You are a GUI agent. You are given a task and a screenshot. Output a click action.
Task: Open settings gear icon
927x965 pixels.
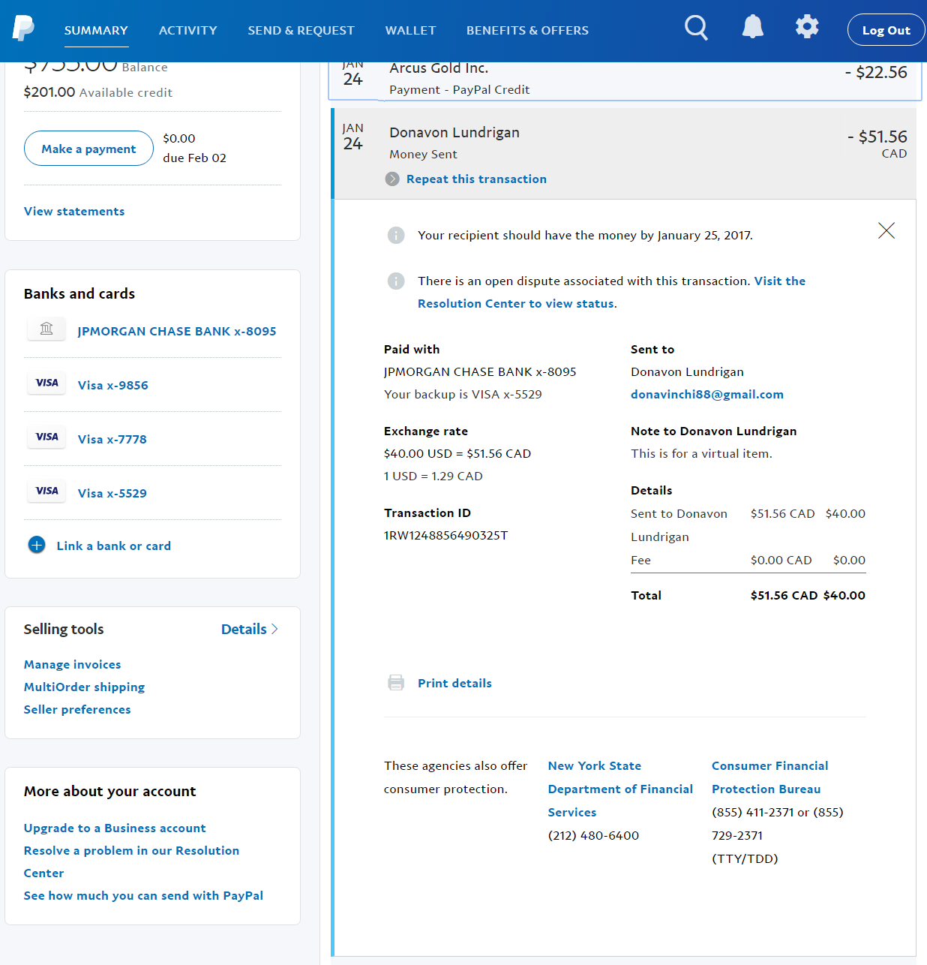807,27
